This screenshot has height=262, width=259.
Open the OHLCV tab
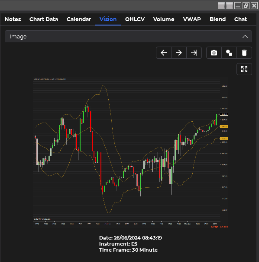coord(135,19)
